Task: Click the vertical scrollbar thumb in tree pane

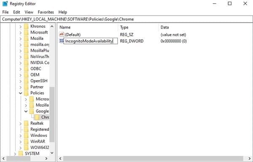Action: click(x=52, y=114)
